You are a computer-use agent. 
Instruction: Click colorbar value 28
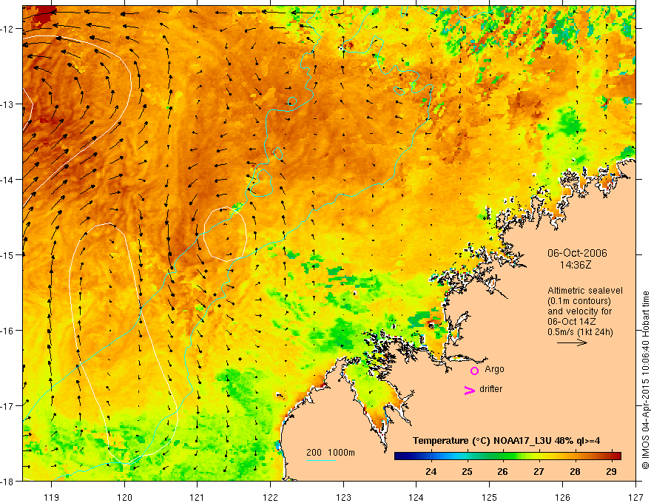click(x=575, y=471)
